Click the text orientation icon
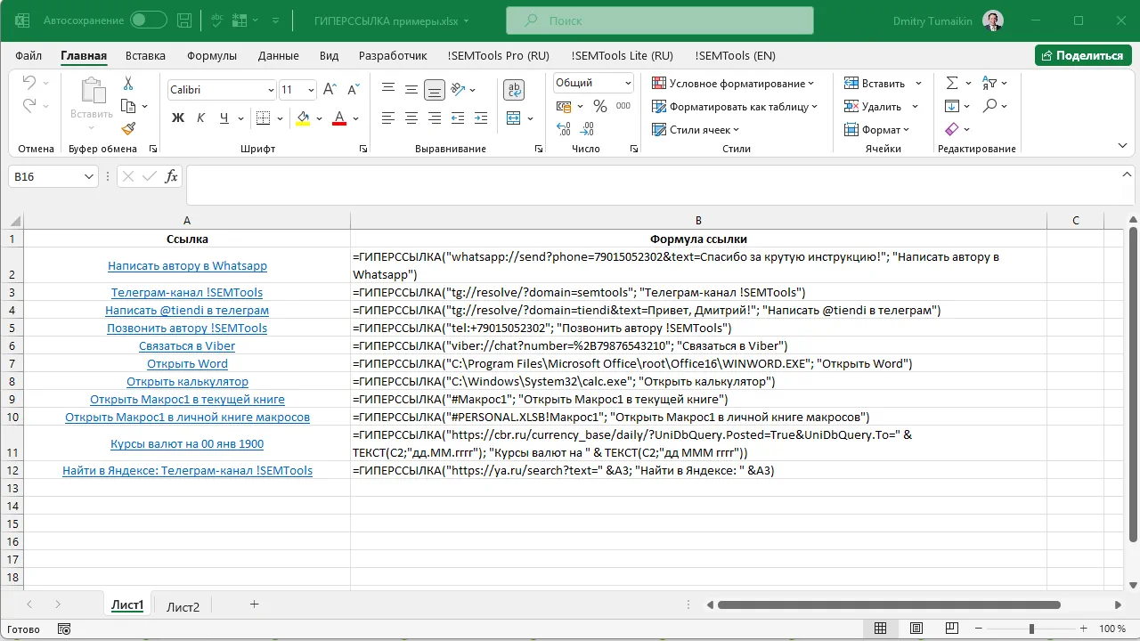This screenshot has height=641, width=1140. [x=459, y=89]
